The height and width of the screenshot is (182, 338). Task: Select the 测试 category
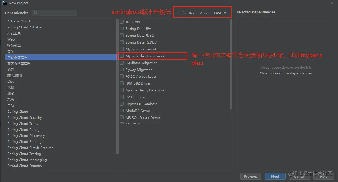pos(61,93)
